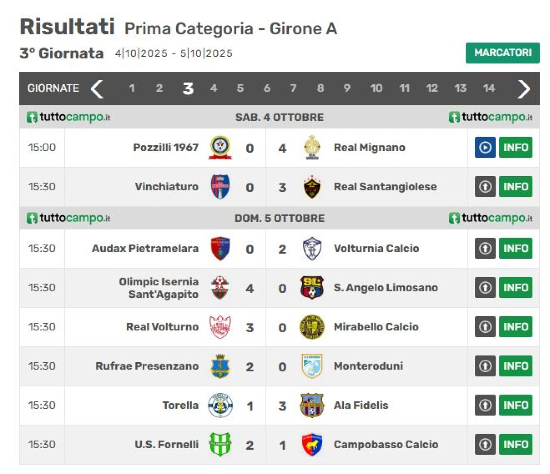Click upload icon for Vinchiaturo match
This screenshot has width=550, height=474.
485,187
